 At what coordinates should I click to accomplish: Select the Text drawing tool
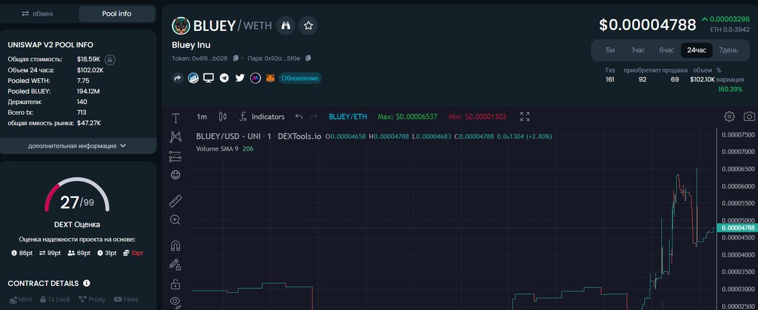coord(176,118)
